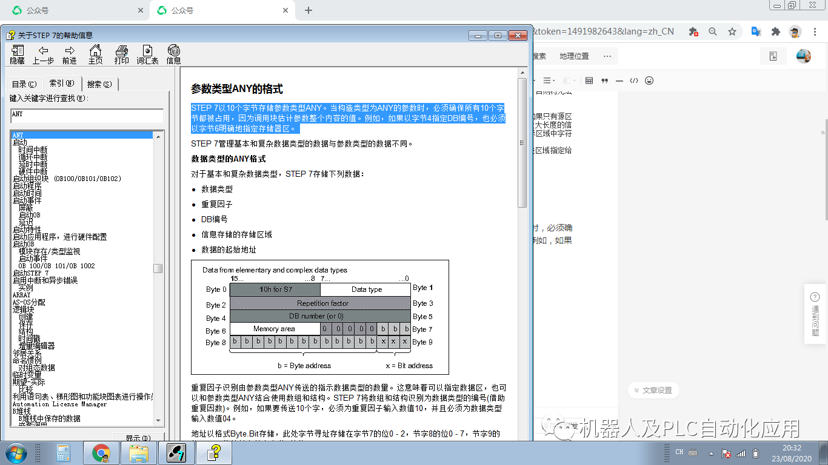Image resolution: width=828 pixels, height=465 pixels.
Task: Click the ANY format byte diagram image
Action: (320, 317)
